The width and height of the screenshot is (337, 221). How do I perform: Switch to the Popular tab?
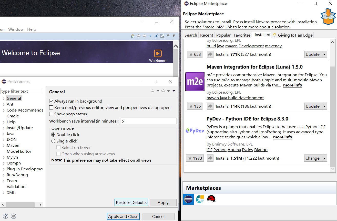(x=223, y=35)
